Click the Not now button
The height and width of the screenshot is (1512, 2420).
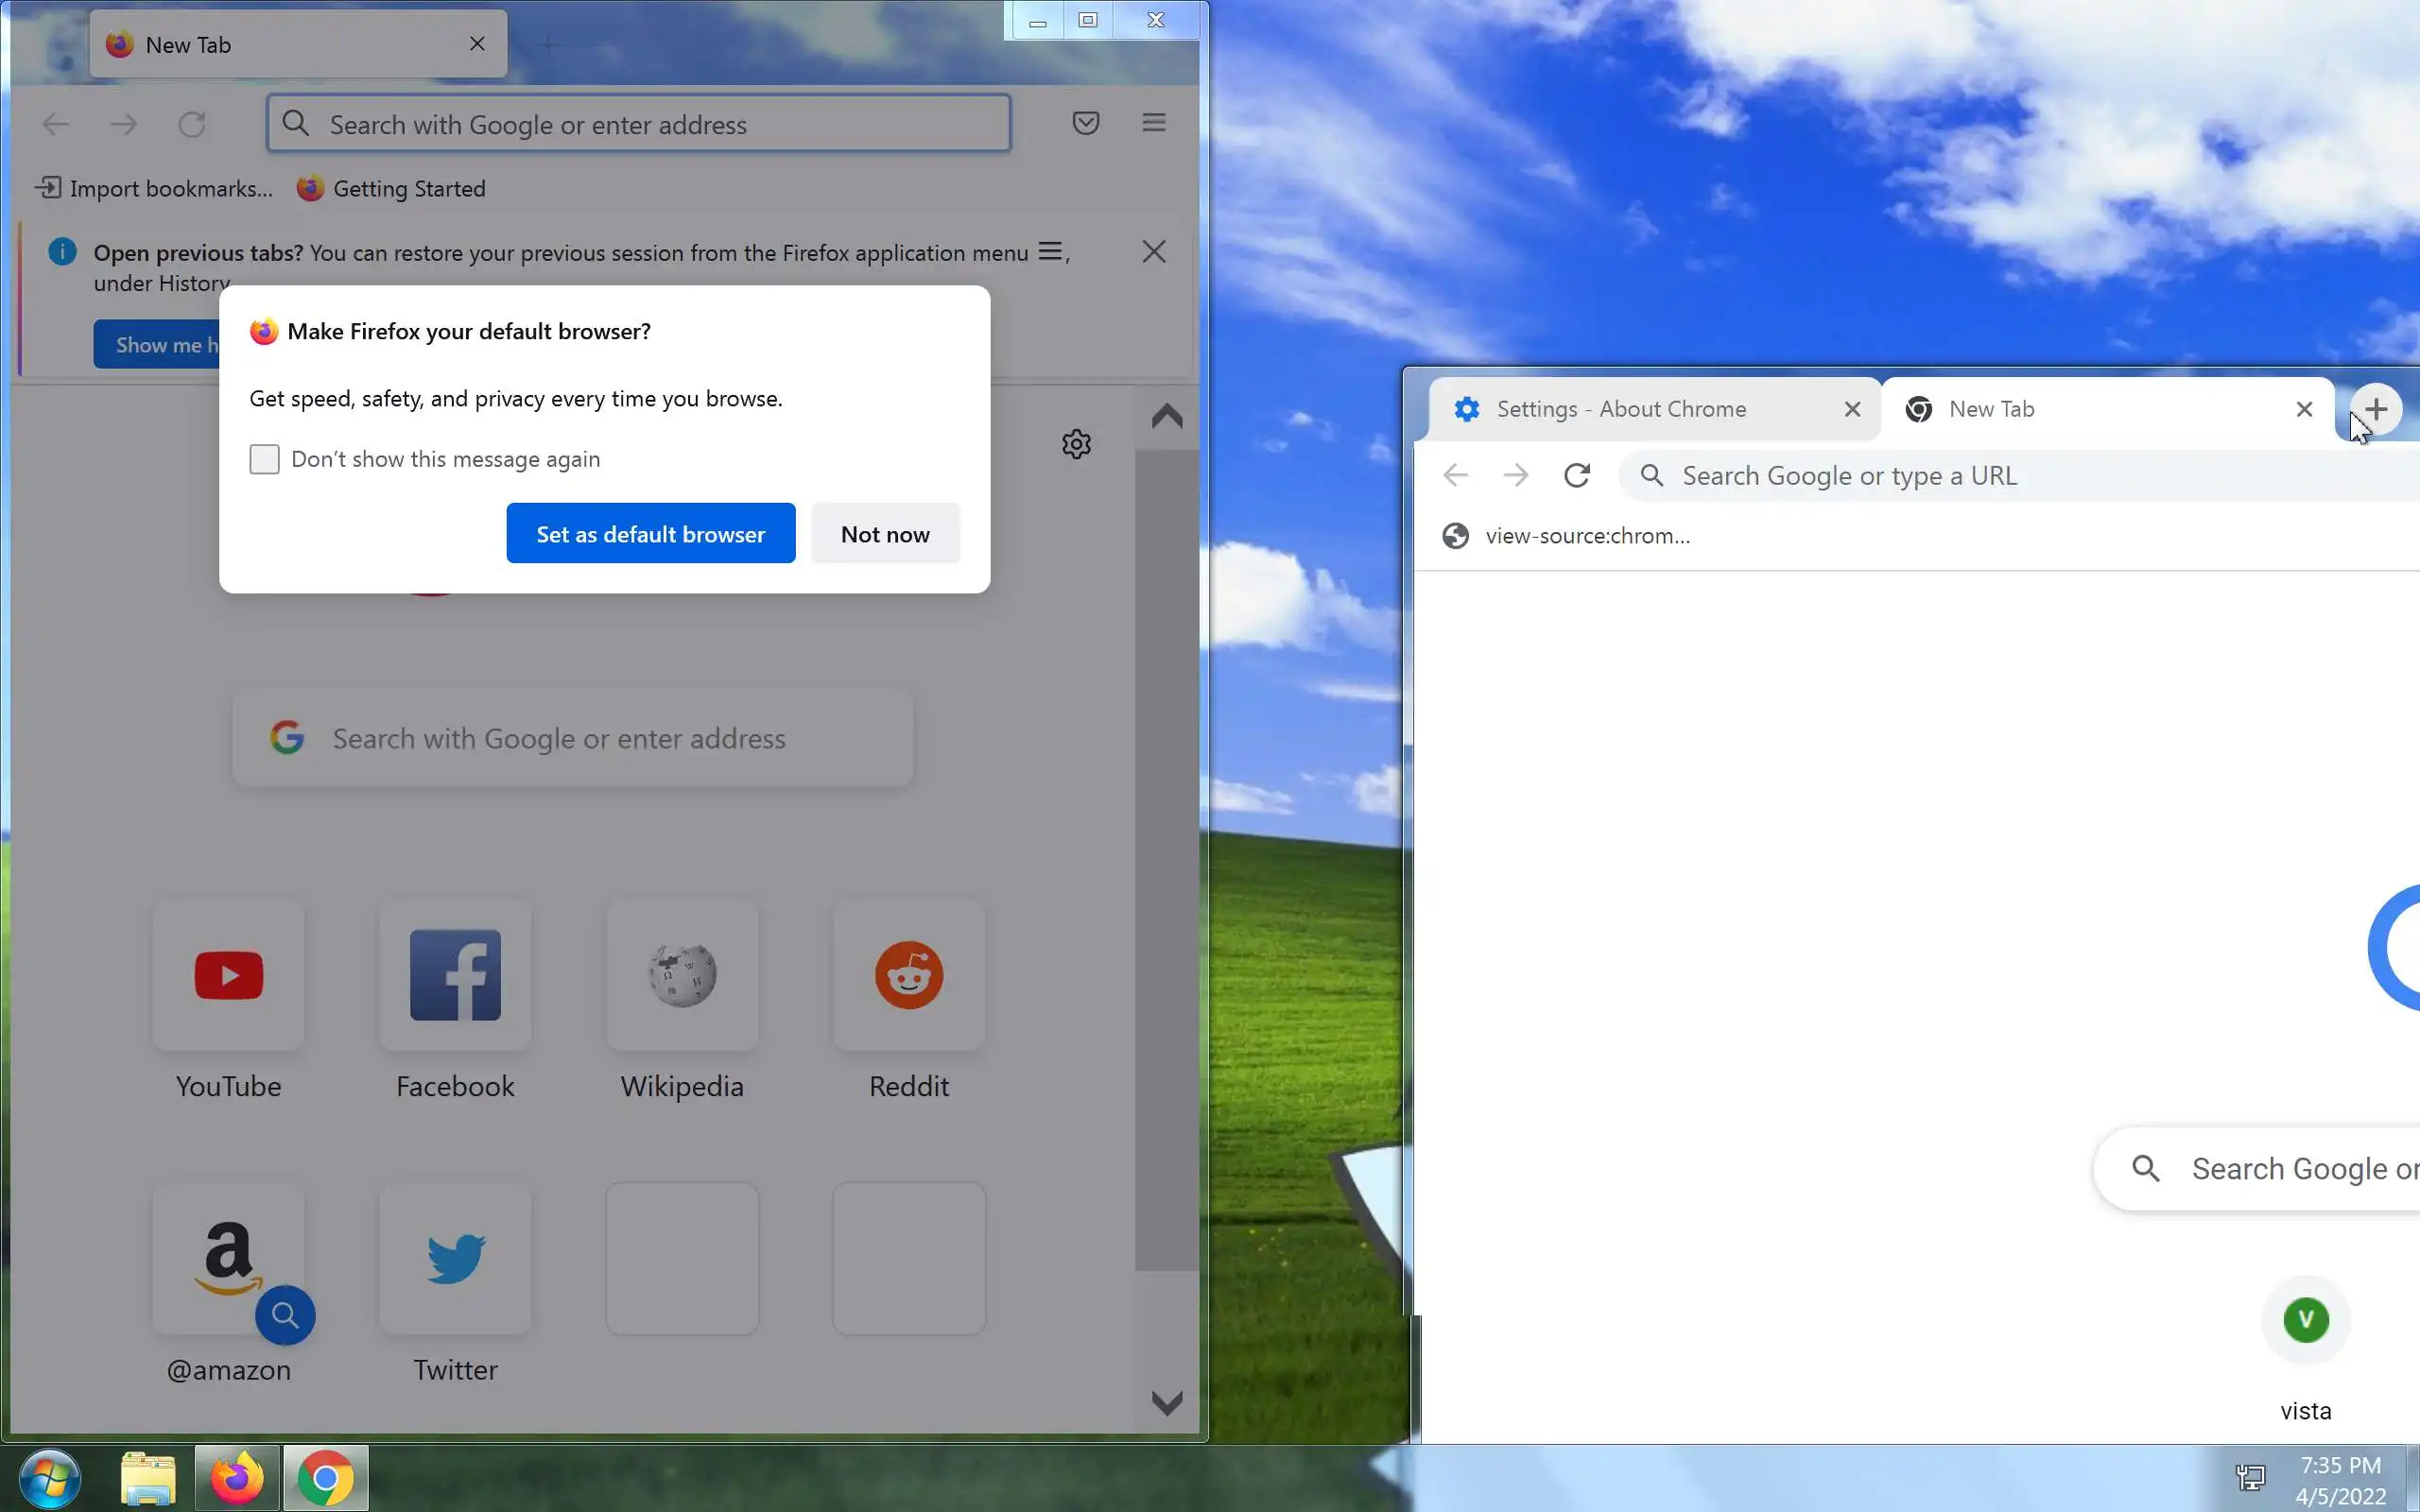pos(885,534)
